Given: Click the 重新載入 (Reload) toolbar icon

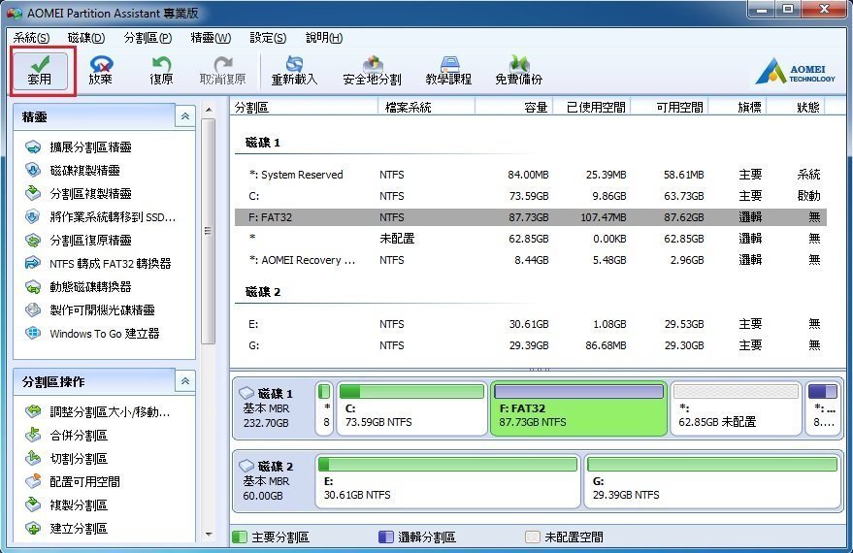Looking at the screenshot, I should (x=294, y=71).
